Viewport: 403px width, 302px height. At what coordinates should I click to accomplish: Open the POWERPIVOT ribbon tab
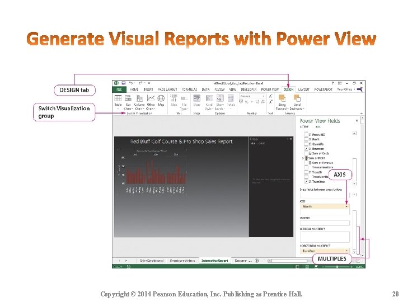tap(324, 89)
